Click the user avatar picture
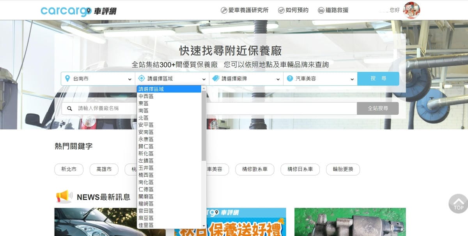Screen dimensions: 468x236 (x=411, y=10)
